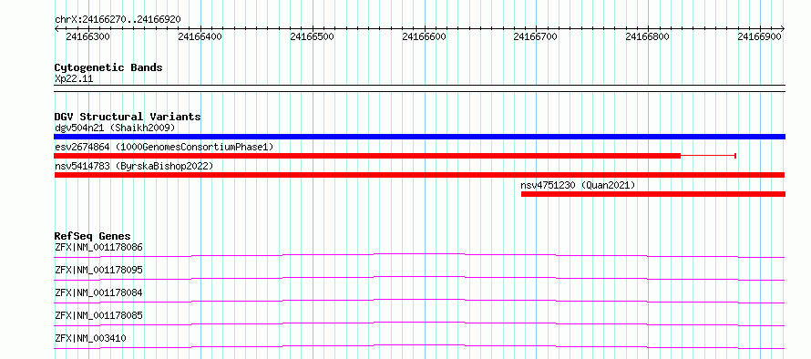Select the DGV Structural Variants track heading
The height and width of the screenshot is (359, 811).
tap(128, 117)
